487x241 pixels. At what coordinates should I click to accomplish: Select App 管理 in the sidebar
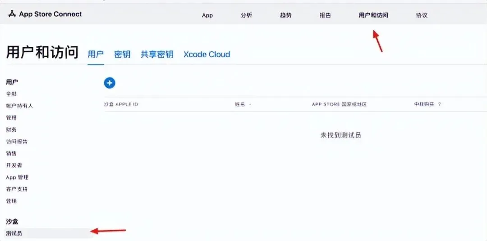coord(17,177)
